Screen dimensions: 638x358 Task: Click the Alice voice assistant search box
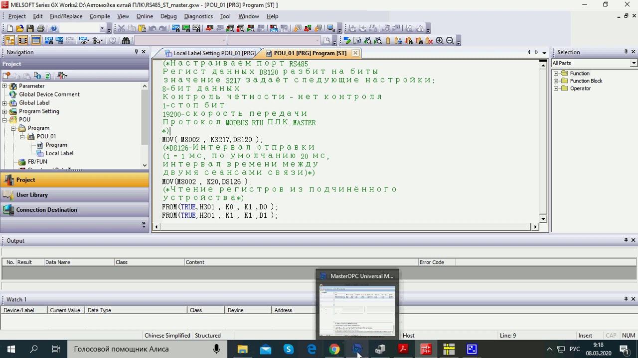click(x=147, y=349)
